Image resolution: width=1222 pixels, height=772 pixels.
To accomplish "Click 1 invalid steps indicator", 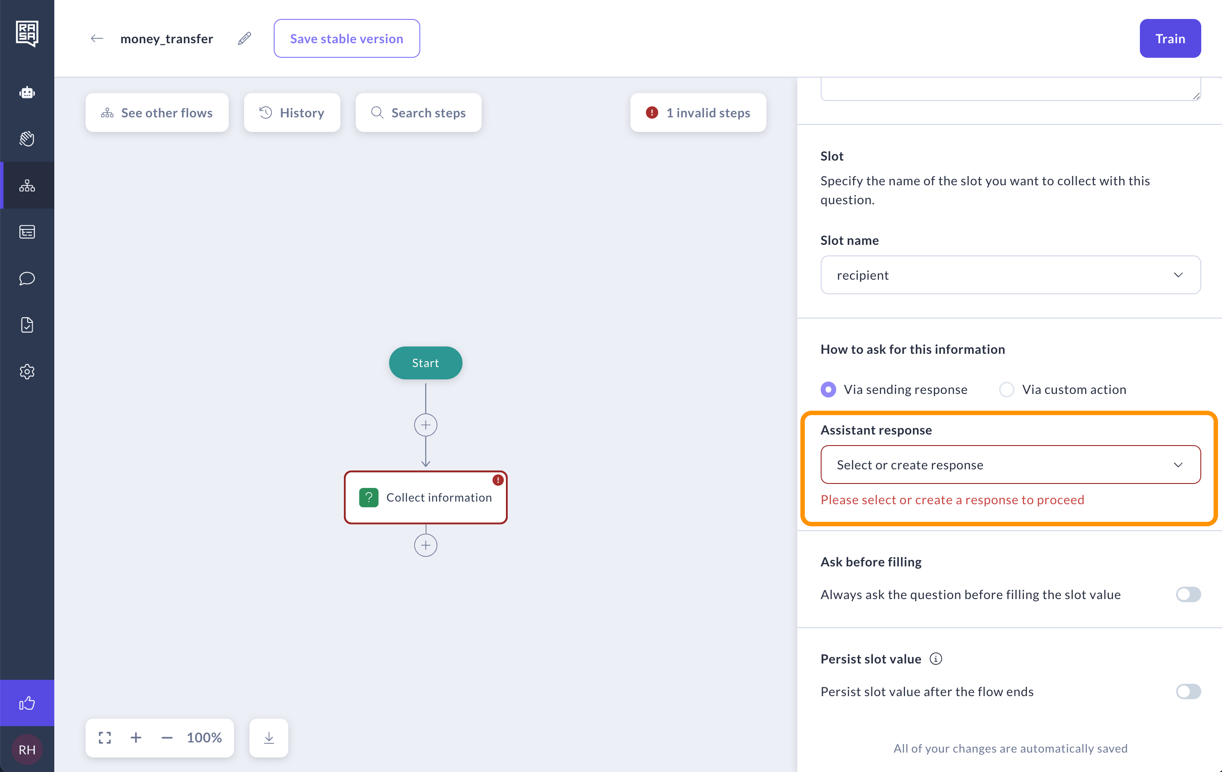I will (x=698, y=112).
